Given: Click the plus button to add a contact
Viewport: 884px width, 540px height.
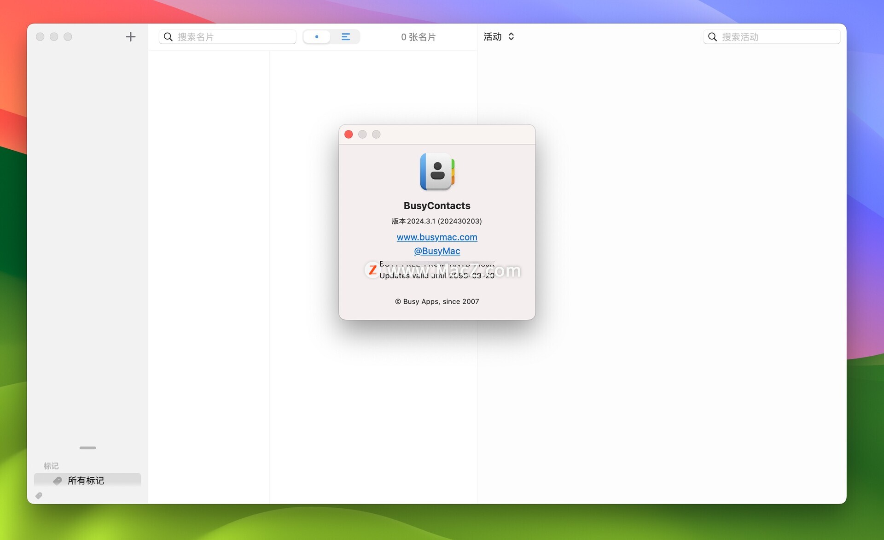Looking at the screenshot, I should 130,37.
